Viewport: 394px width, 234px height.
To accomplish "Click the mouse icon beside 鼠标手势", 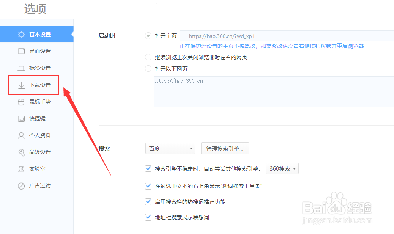I will tap(21, 102).
